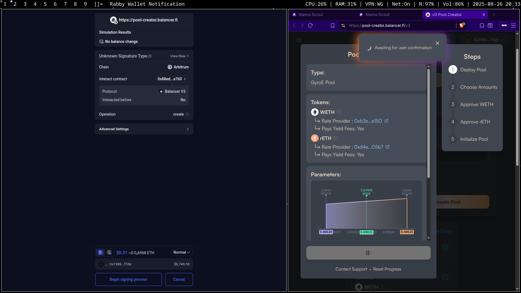Image resolution: width=521 pixels, height=293 pixels.
Task: Click workspace 2 in top bar
Action: (x=15, y=4)
